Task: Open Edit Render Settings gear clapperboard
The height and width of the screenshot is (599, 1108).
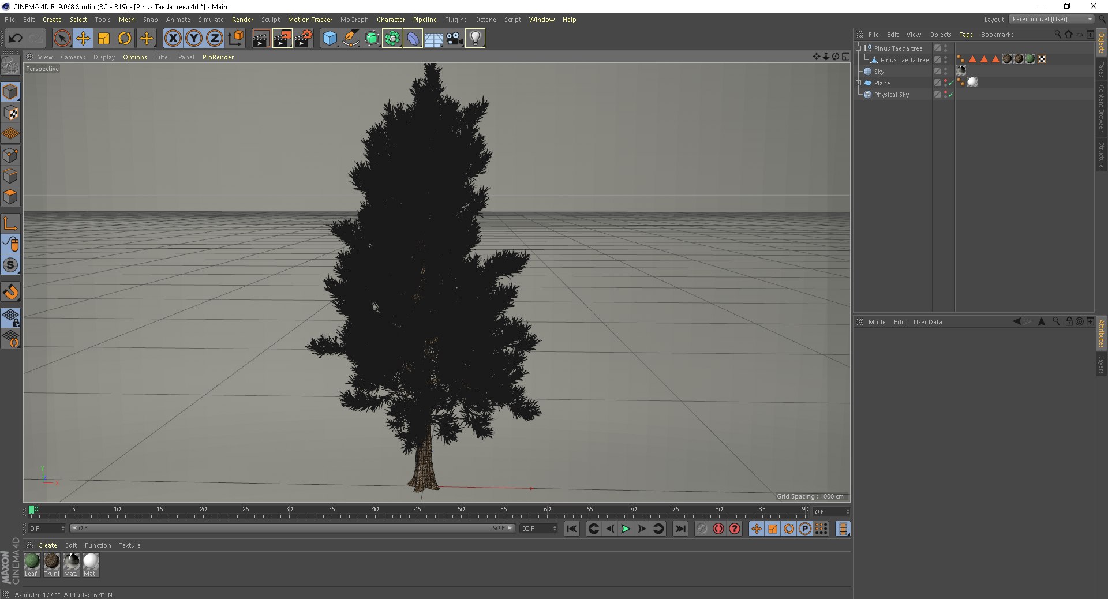Action: pyautogui.click(x=304, y=39)
